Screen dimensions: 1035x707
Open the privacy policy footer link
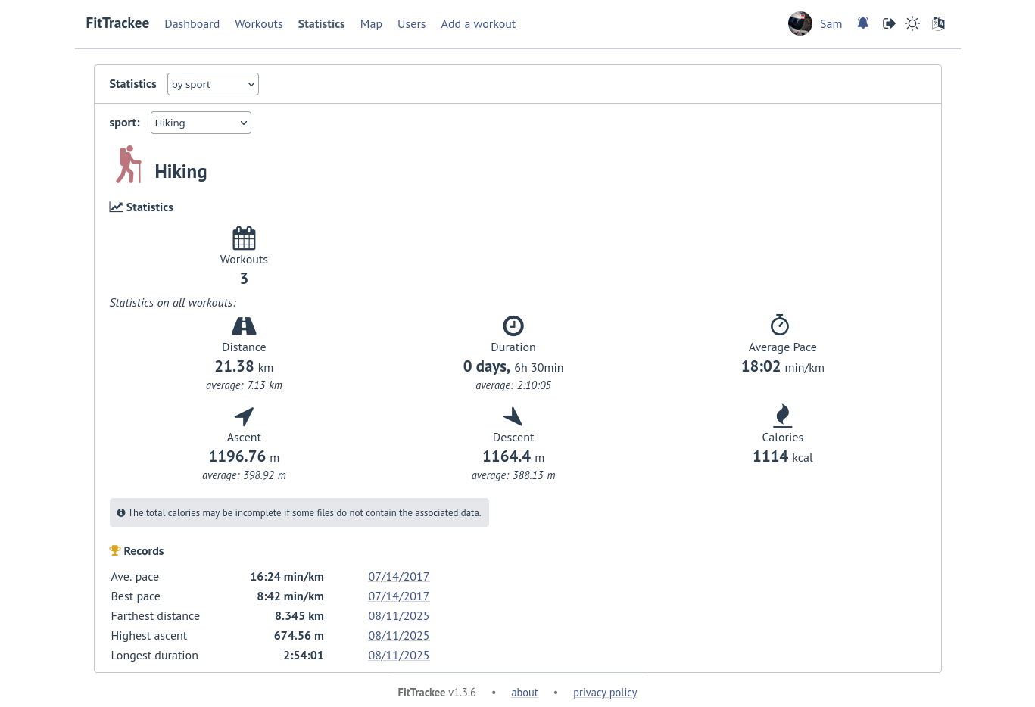605,693
